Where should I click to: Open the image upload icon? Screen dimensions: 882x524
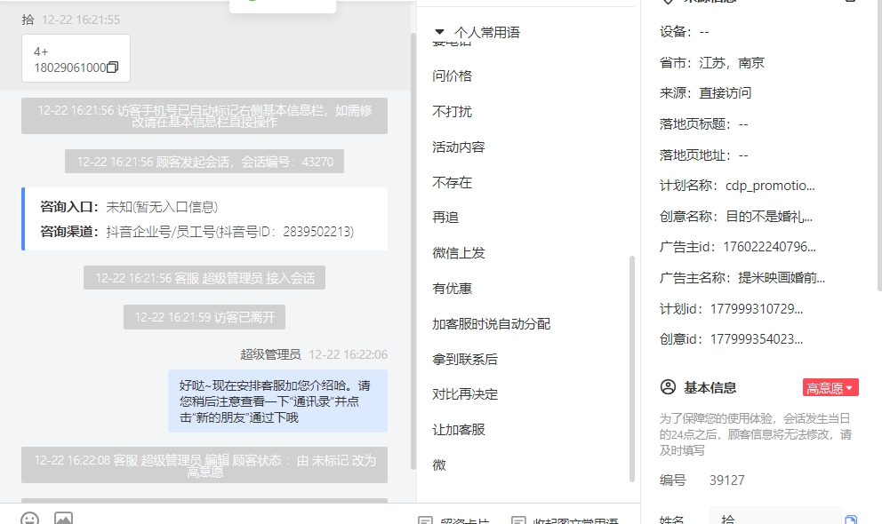[63, 519]
